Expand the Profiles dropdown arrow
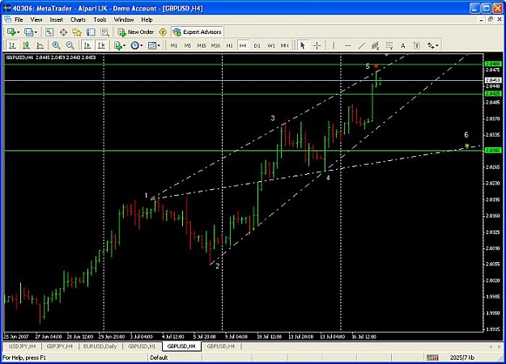 click(36, 32)
